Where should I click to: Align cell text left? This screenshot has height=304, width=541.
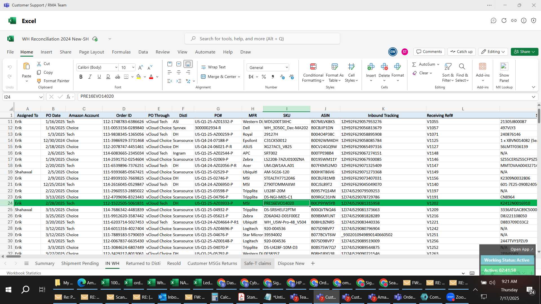(170, 72)
